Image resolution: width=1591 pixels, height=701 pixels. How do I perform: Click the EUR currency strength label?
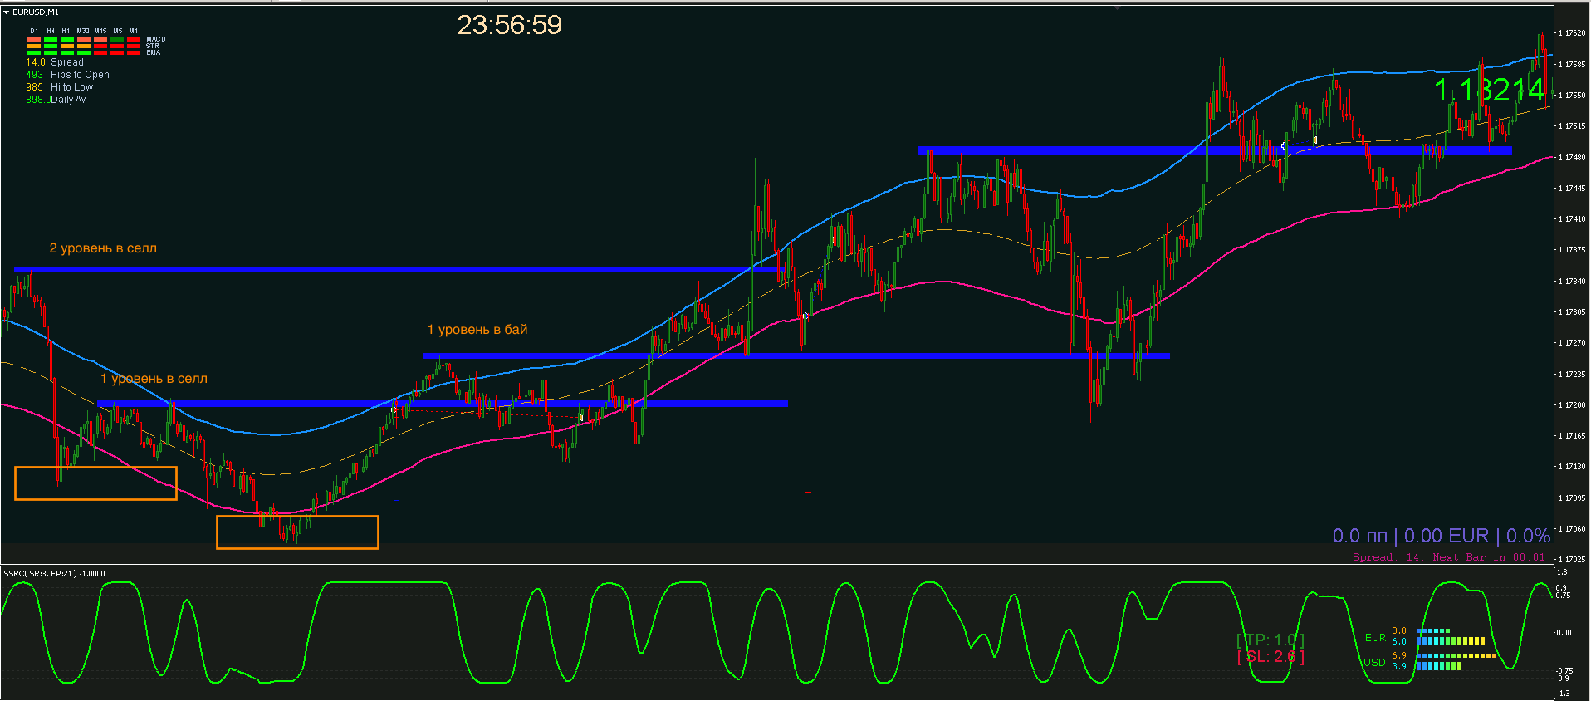[1375, 638]
